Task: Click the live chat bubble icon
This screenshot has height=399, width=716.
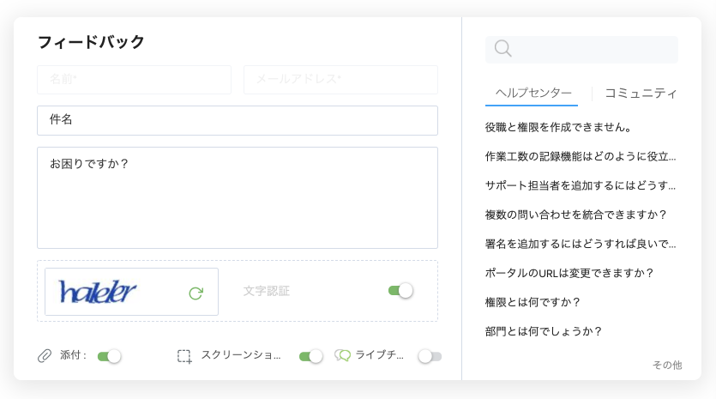Action: coord(342,355)
